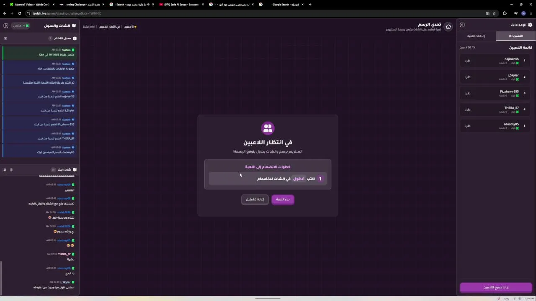
Task: Click taskbar clock showing 2:39 AM
Action: pyautogui.click(x=529, y=298)
